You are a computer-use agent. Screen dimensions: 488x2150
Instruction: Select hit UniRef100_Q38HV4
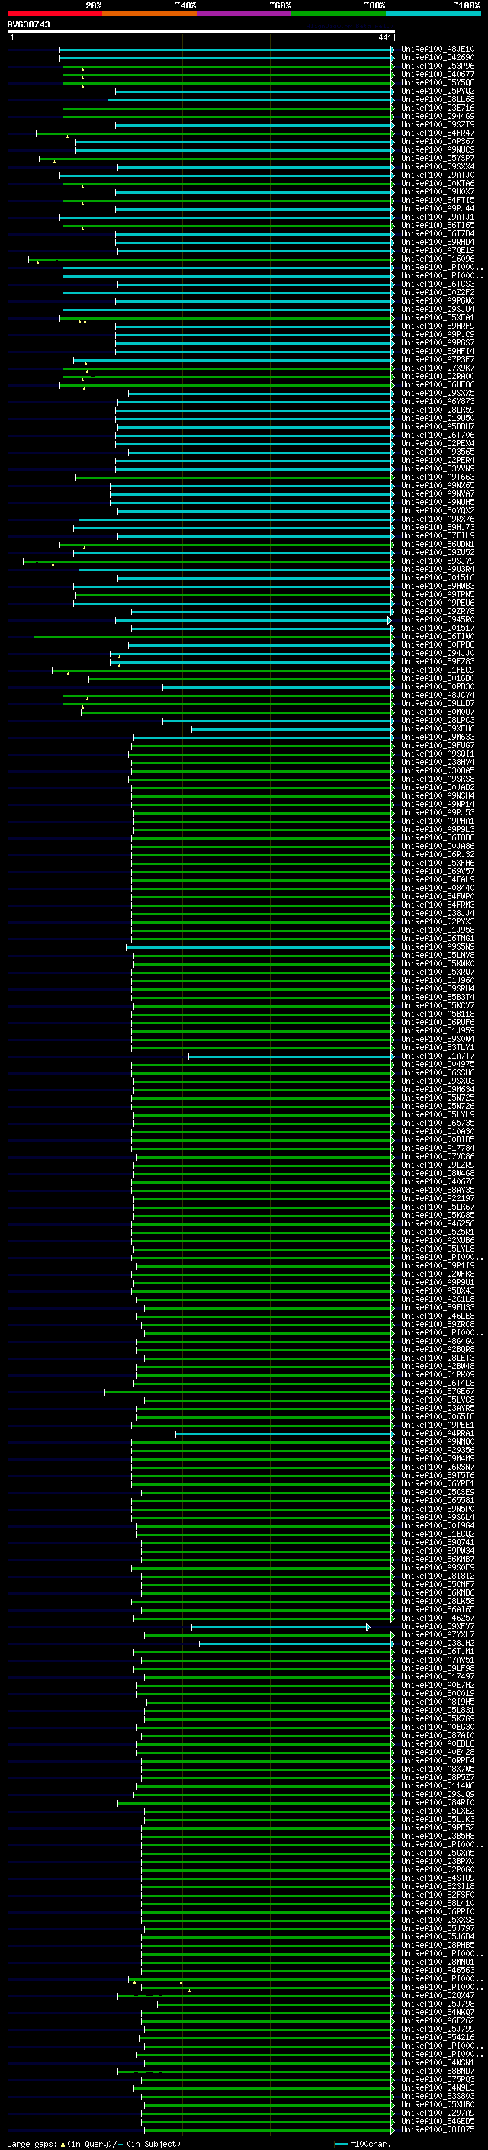pyautogui.click(x=438, y=762)
